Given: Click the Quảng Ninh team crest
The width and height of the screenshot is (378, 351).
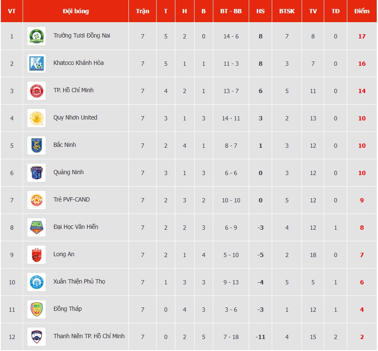Looking at the screenshot, I should point(36,173).
